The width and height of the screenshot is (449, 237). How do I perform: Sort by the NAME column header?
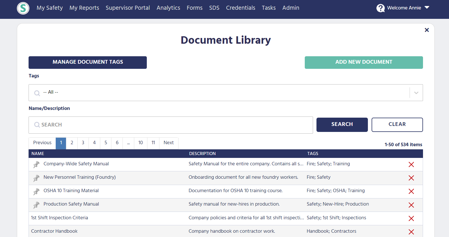click(x=38, y=154)
